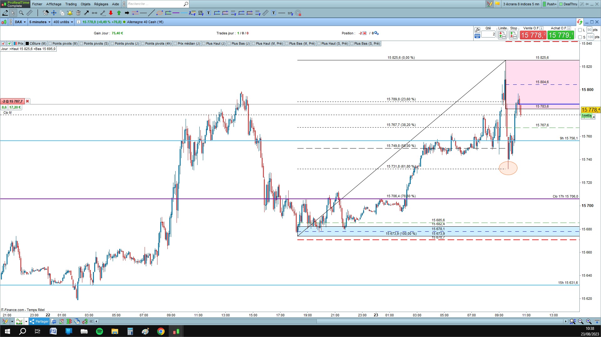This screenshot has width=601, height=337.
Task: Toggle the Plus Bas (J) checkbox
Action: 229,43
